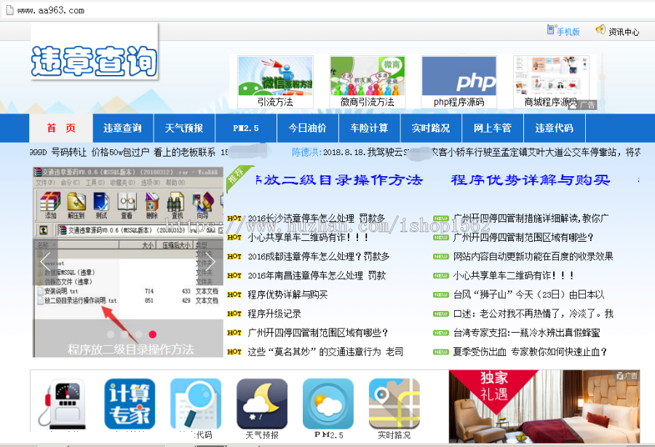This screenshot has width=655, height=447.
Task: Open NEW article 广州开四停四管制范围区域有哪些
Action: click(x=523, y=237)
